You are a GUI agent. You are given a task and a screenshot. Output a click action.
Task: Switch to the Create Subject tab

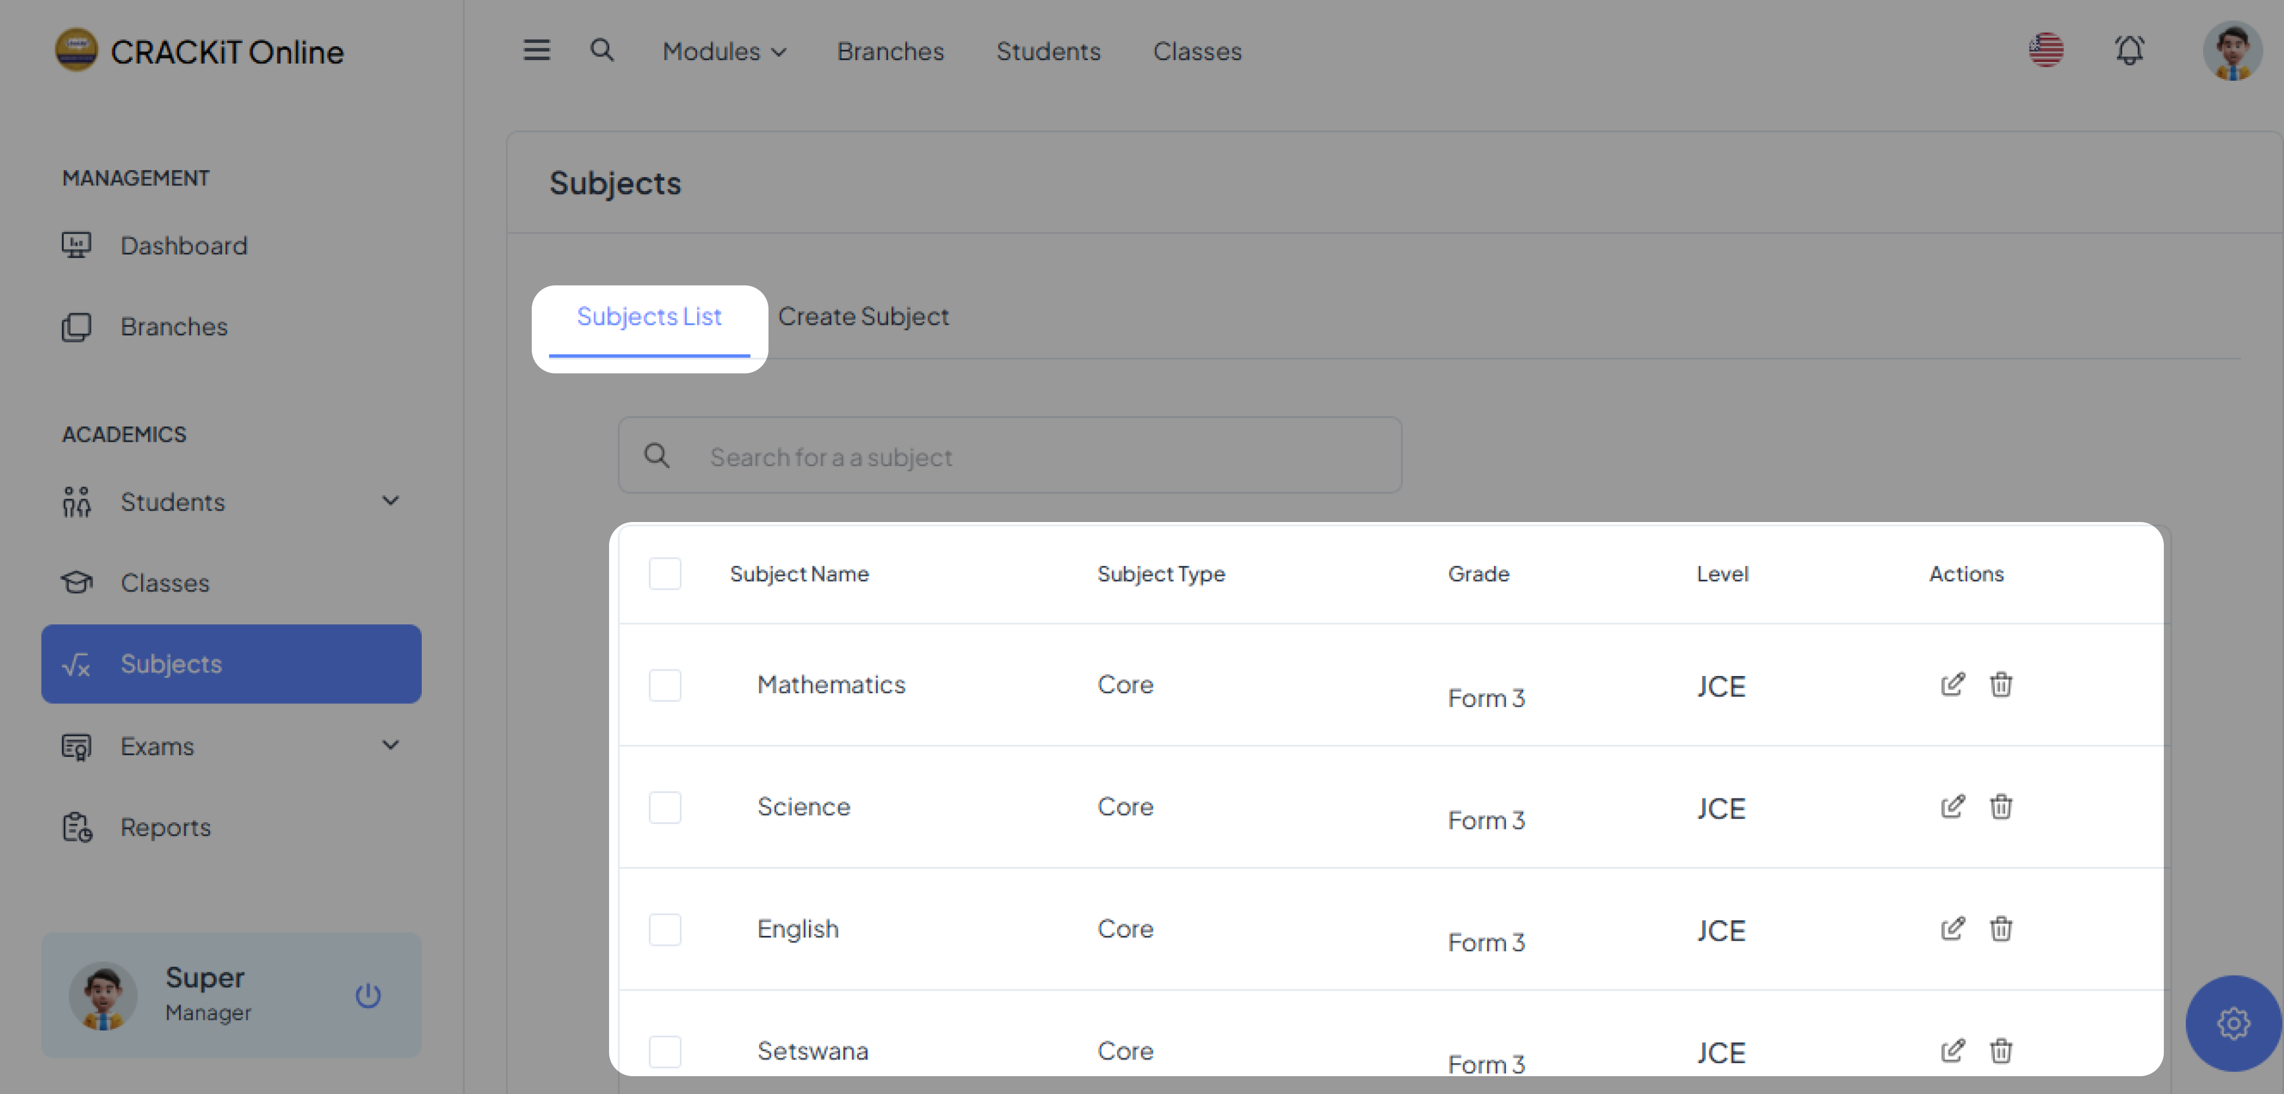pyautogui.click(x=862, y=316)
